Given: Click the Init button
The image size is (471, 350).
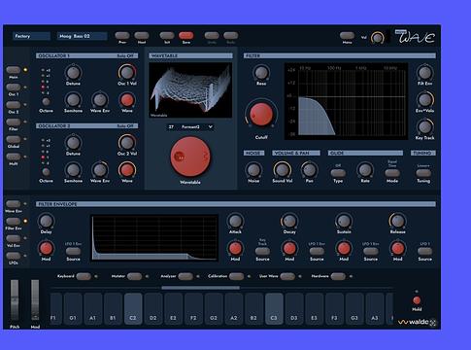Looking at the screenshot, I should pyautogui.click(x=167, y=35).
